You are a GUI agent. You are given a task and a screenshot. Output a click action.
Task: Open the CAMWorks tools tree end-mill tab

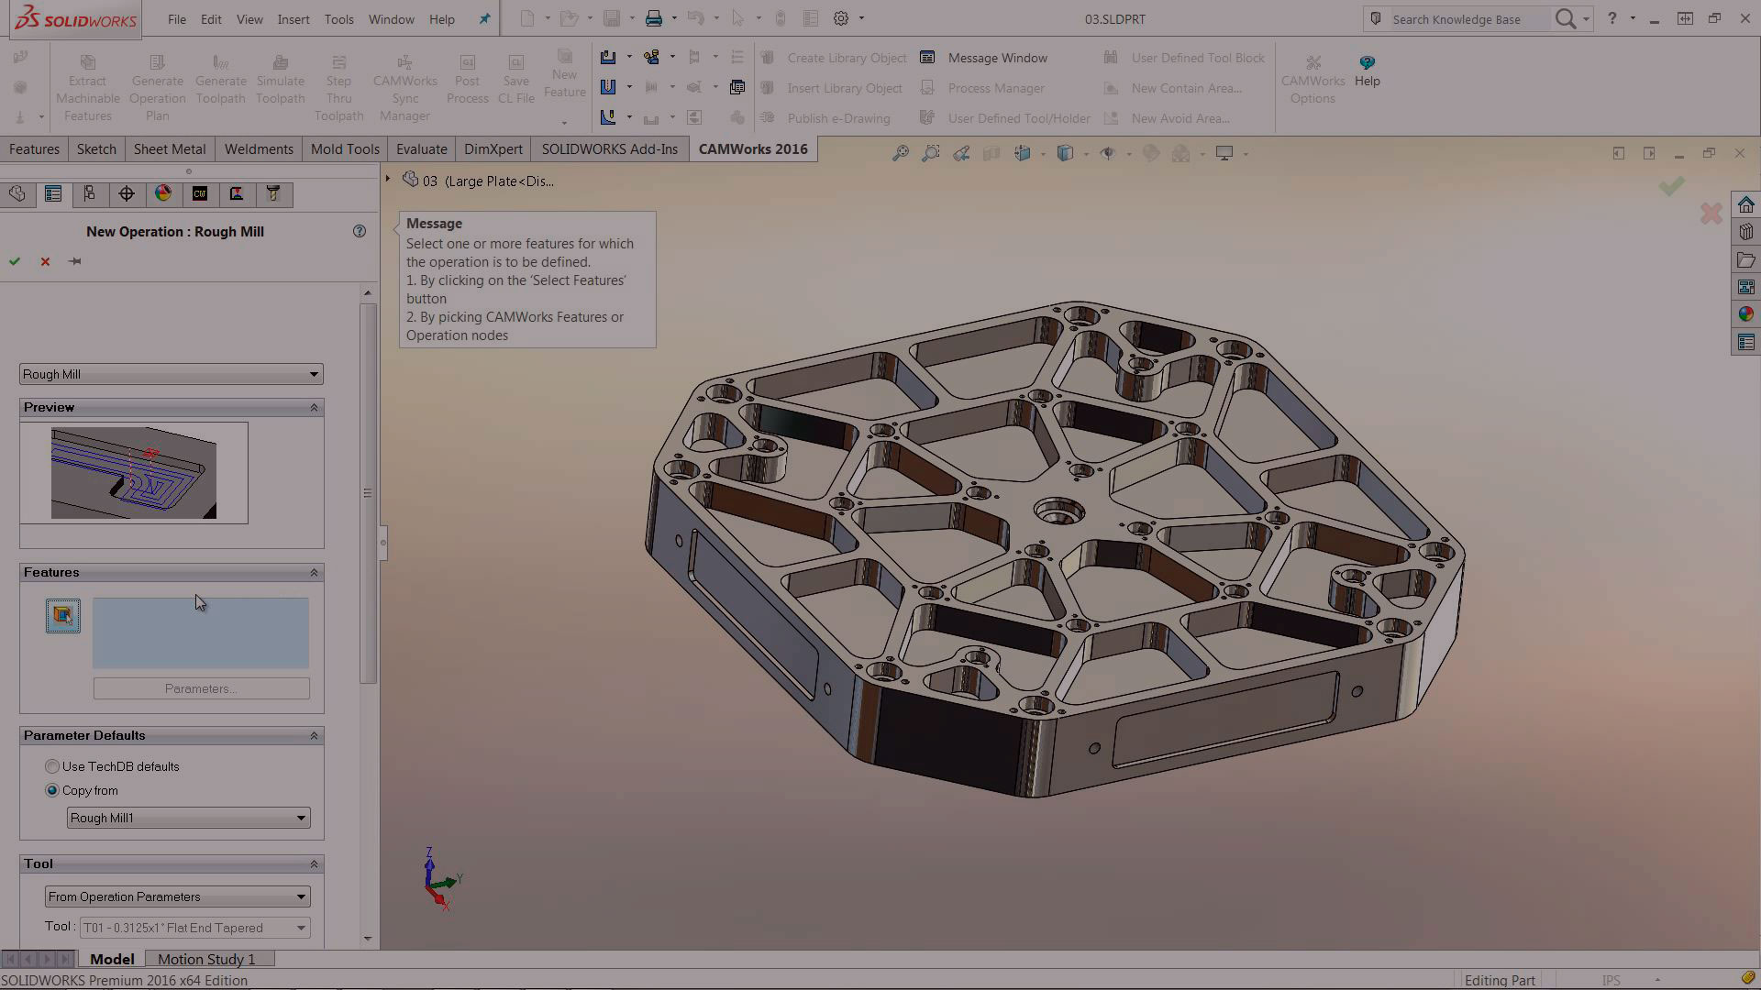click(x=273, y=193)
